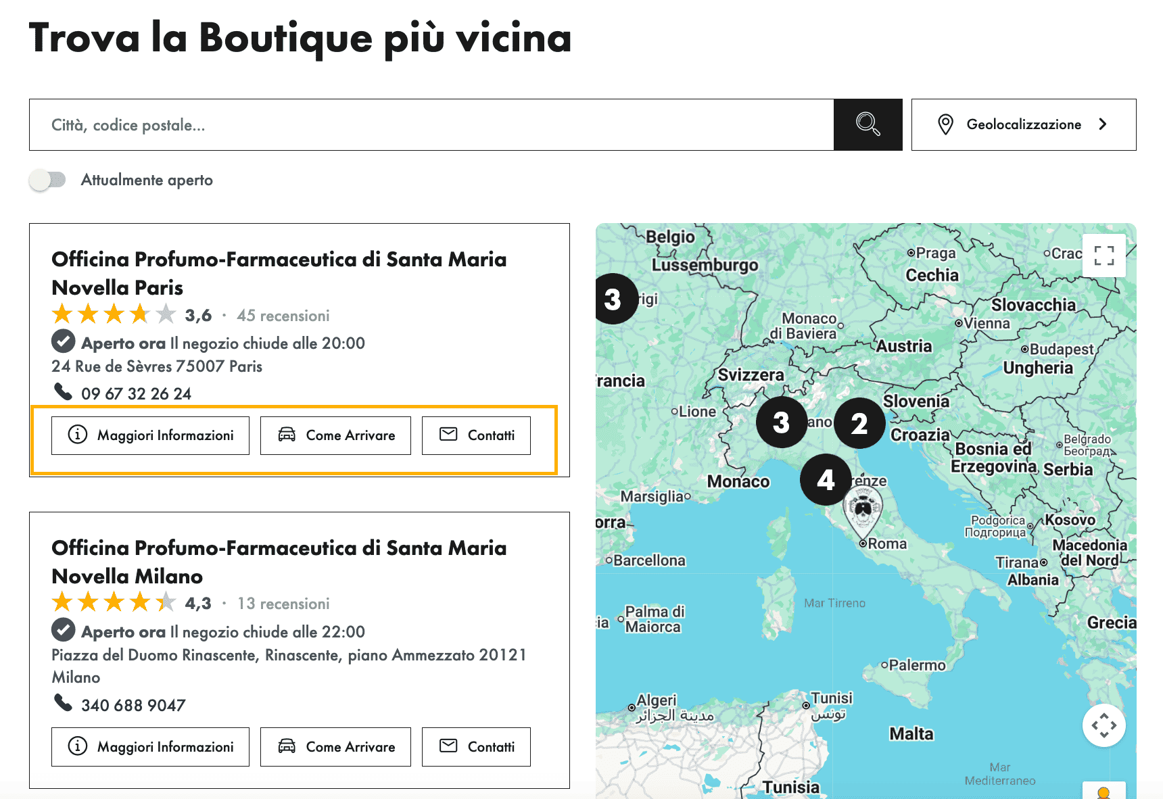Viewport: 1163px width, 799px height.
Task: Click the phone icon for the Paris boutique
Action: pos(62,393)
